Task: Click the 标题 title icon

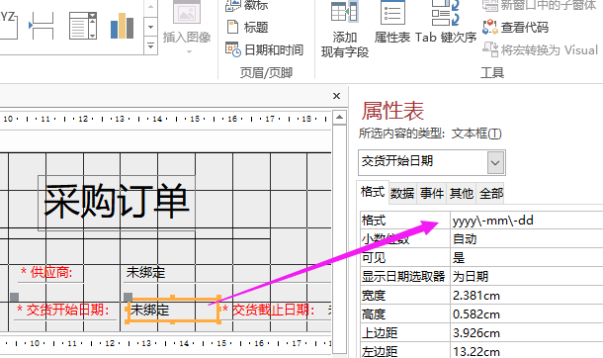Action: pos(232,28)
